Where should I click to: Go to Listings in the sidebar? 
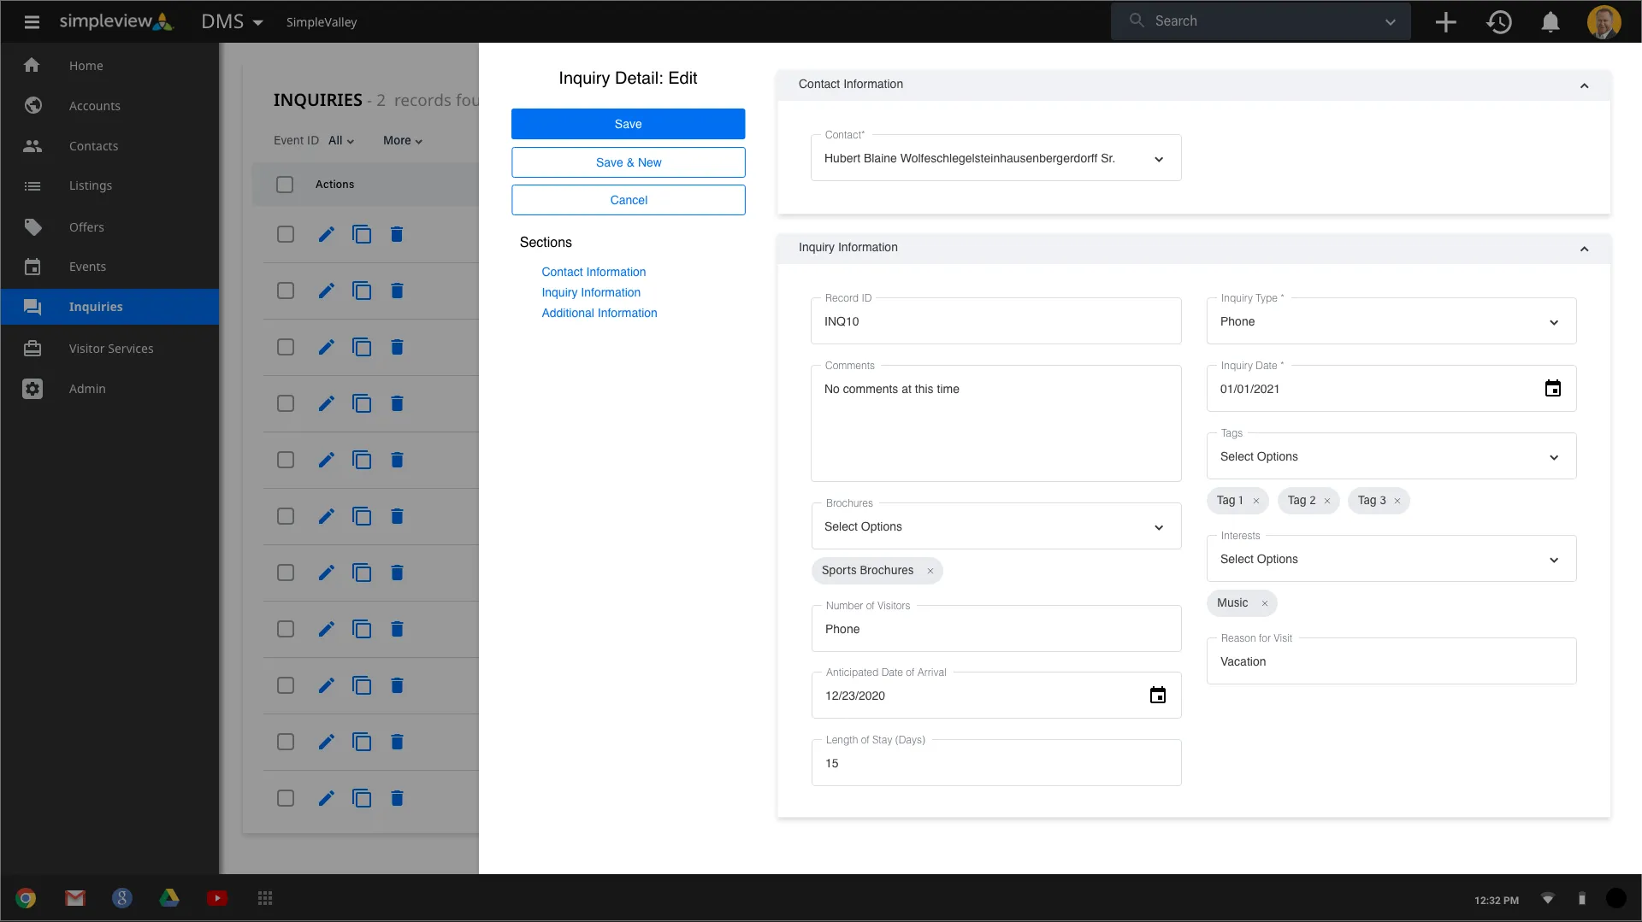109,185
